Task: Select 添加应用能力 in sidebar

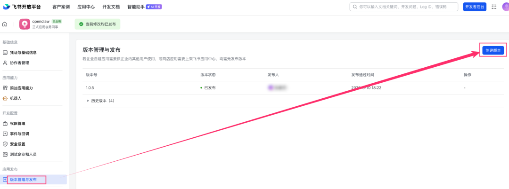Action: tap(21, 88)
